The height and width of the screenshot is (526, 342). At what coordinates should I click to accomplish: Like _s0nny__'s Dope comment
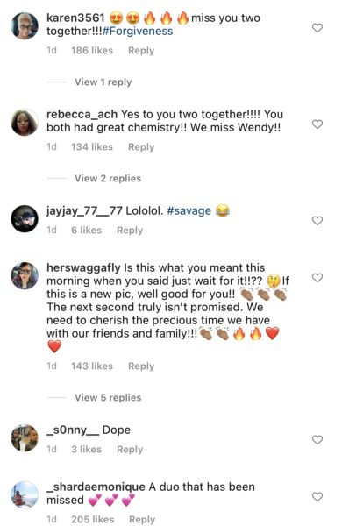point(317,440)
